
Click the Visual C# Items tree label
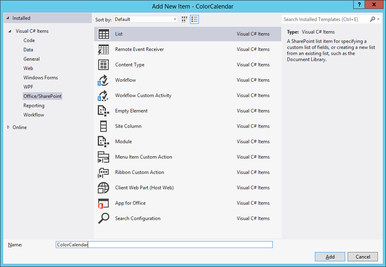tap(32, 31)
